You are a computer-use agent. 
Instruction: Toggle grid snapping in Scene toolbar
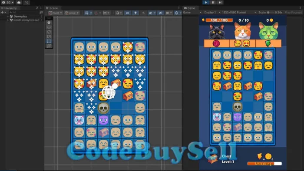point(96,13)
